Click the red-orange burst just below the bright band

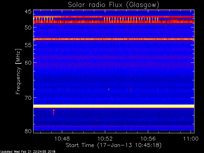(x=54, y=112)
